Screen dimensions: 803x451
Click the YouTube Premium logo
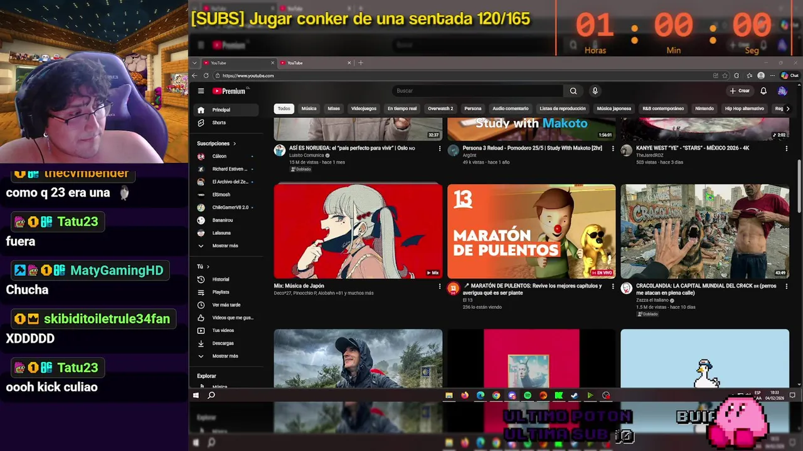(229, 91)
